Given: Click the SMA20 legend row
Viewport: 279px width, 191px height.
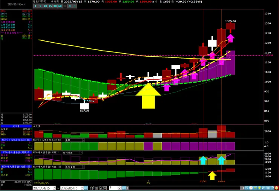Looking at the screenshot, I should click(x=16, y=16).
